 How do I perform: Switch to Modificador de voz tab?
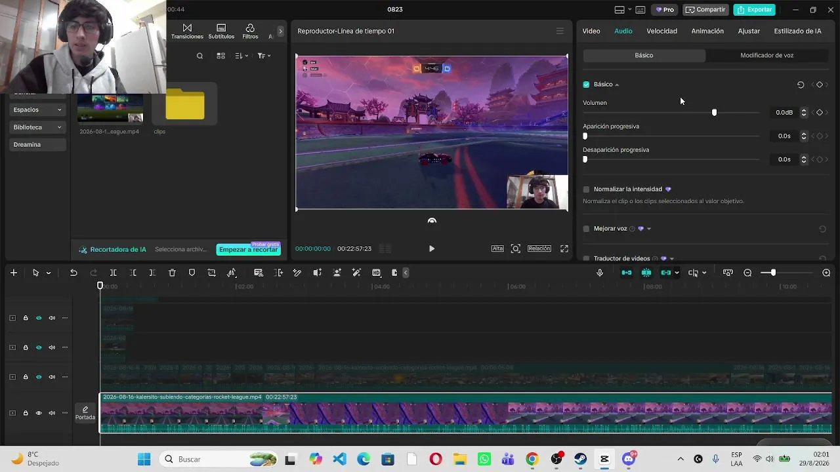pos(766,55)
